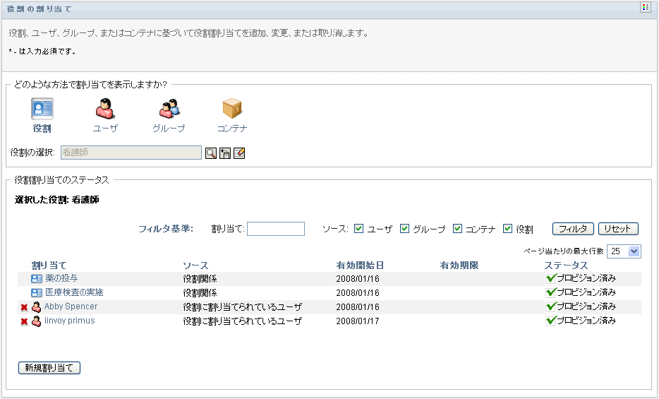Viewport: 659px width, 399px height.
Task: Click the color grid icon in title bar
Action: (x=645, y=7)
